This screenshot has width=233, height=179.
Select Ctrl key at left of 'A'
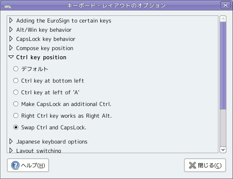16,92
